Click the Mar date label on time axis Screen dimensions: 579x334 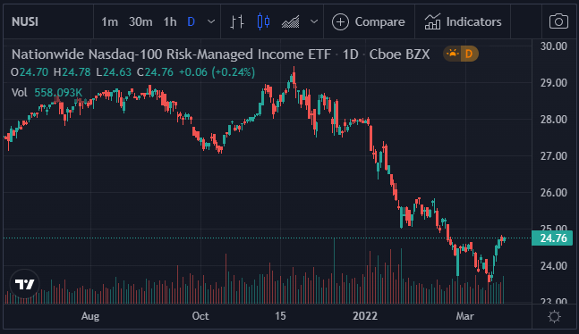click(464, 316)
